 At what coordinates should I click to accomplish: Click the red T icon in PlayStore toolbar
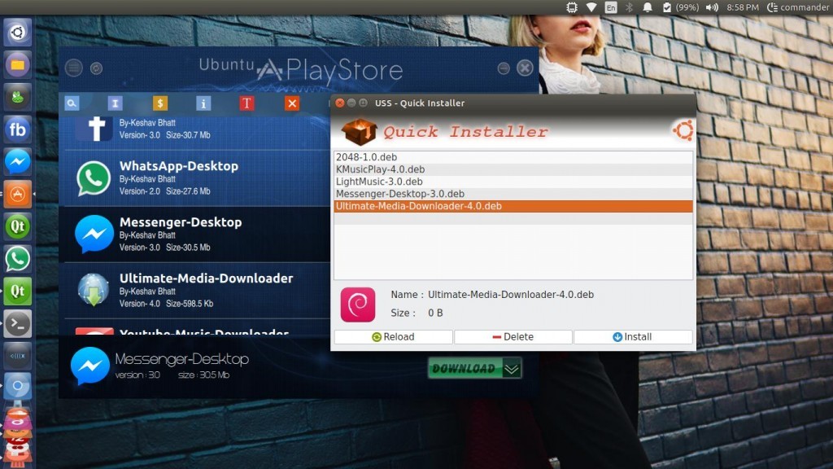pos(247,103)
